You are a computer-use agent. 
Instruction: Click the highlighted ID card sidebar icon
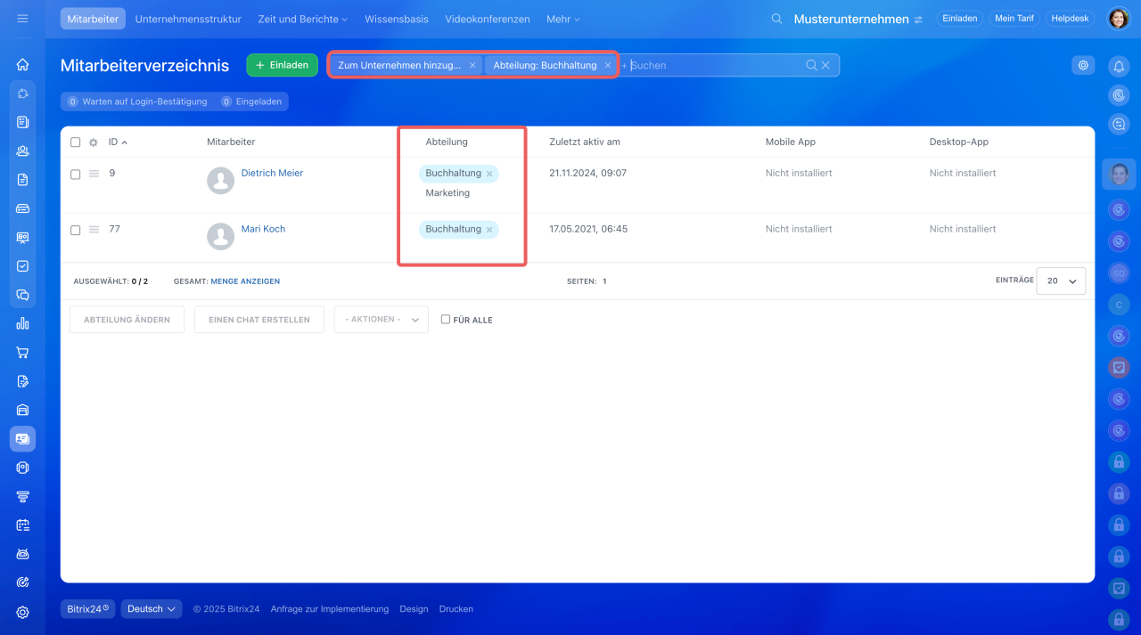pos(22,438)
